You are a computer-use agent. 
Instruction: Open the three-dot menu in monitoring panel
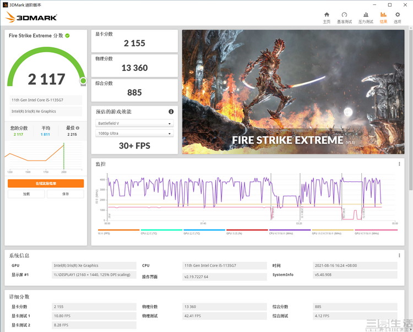pos(399,164)
